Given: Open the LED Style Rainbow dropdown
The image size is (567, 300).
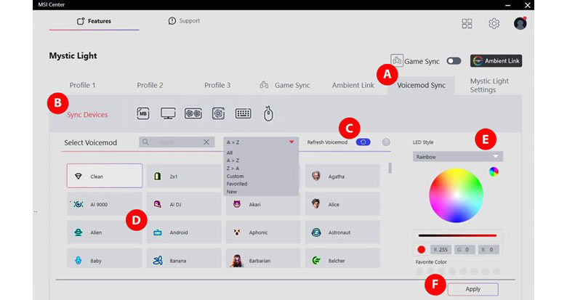Looking at the screenshot, I should (x=457, y=156).
